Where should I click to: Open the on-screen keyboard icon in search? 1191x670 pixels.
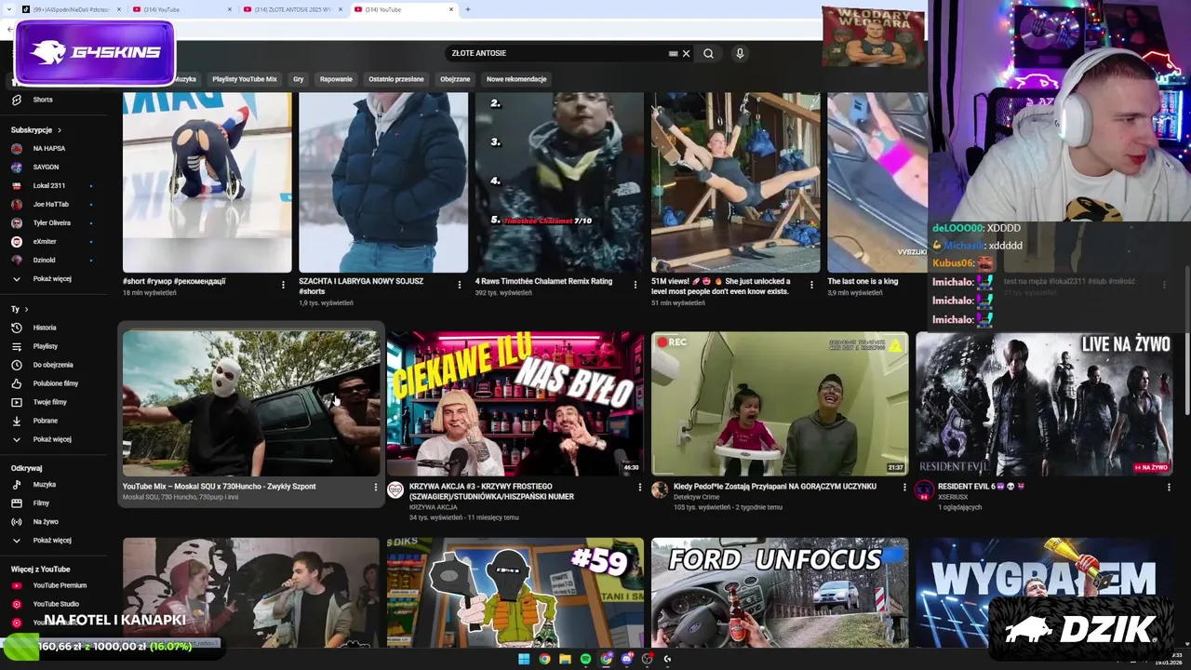pyautogui.click(x=673, y=53)
